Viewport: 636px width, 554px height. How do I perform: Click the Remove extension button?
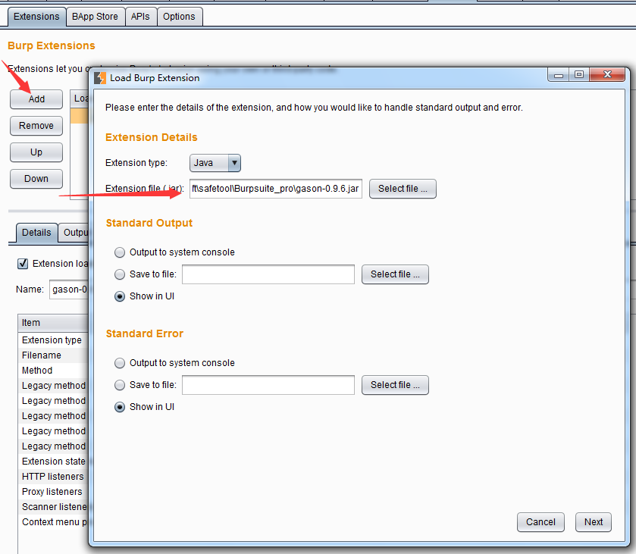pos(36,126)
